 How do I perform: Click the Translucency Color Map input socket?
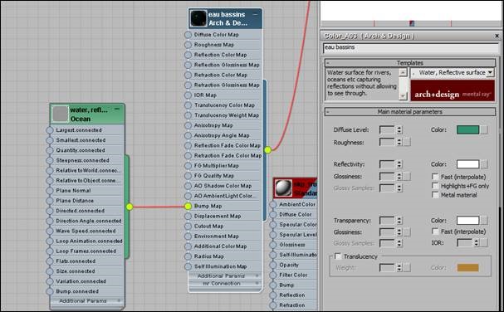tap(188, 105)
